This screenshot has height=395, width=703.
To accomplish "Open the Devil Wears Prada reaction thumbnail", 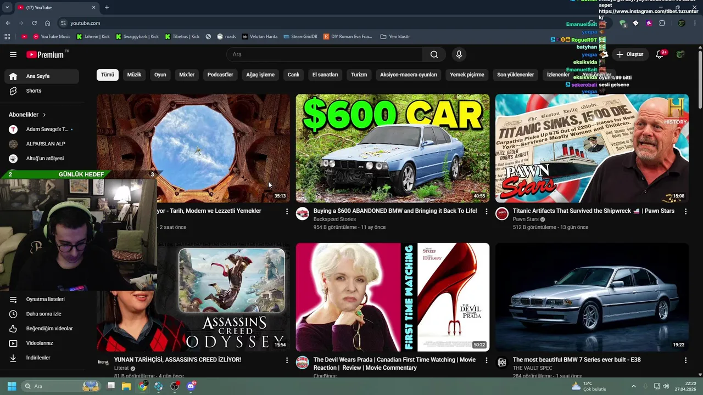I will (393, 297).
